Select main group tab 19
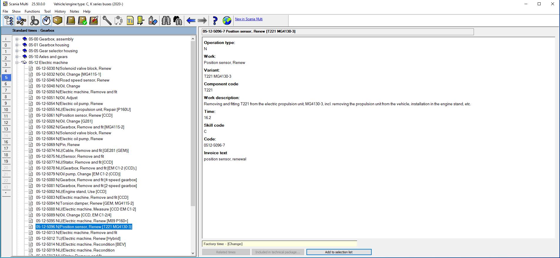Viewport: 560px width, 258px height. (6, 162)
